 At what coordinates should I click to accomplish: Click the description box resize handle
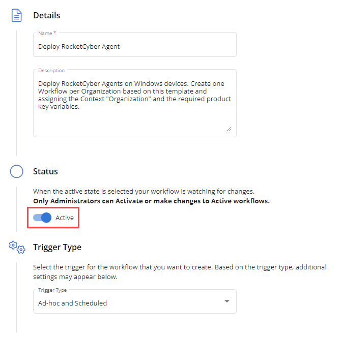pos(229,129)
